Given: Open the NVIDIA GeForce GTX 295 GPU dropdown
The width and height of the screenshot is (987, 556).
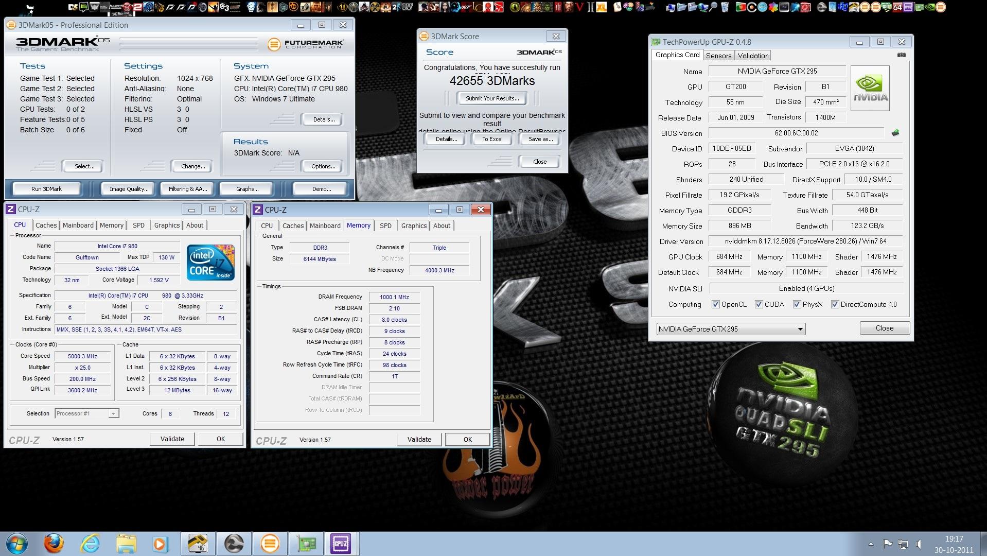Looking at the screenshot, I should point(731,329).
